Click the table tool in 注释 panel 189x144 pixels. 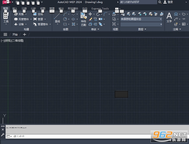tap(184, 24)
